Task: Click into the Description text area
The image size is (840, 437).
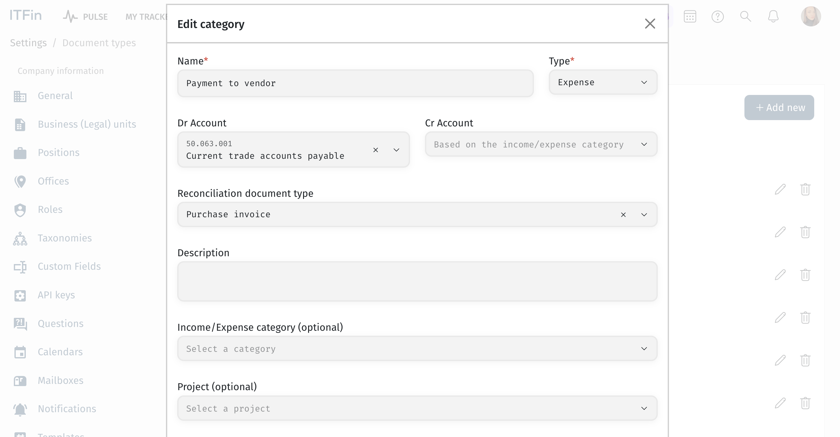Action: point(417,281)
